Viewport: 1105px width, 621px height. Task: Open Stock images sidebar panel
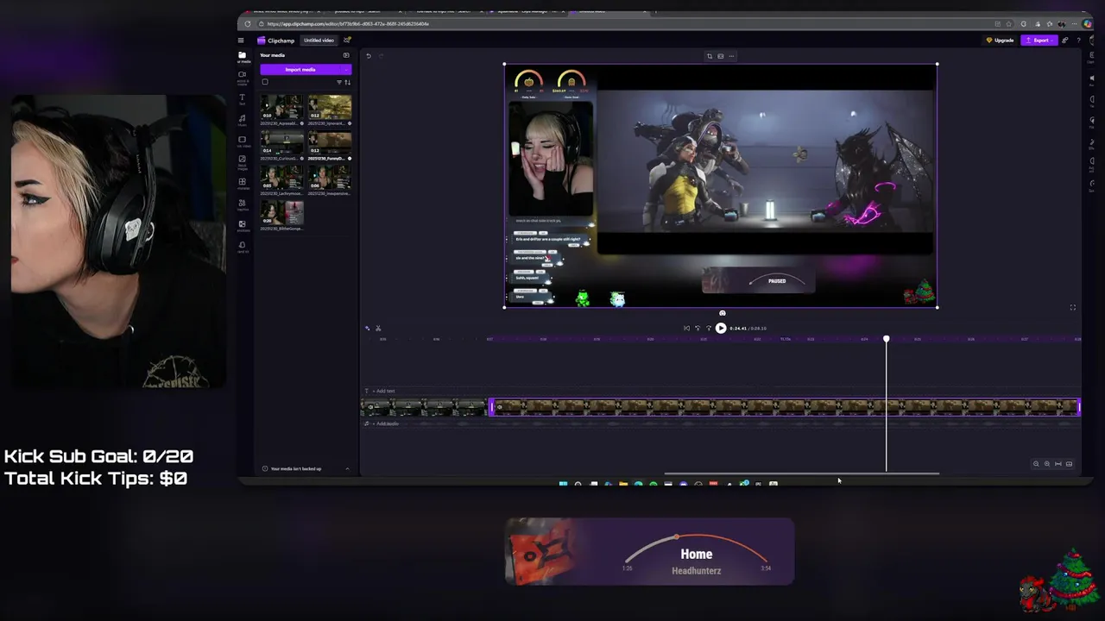(x=243, y=162)
